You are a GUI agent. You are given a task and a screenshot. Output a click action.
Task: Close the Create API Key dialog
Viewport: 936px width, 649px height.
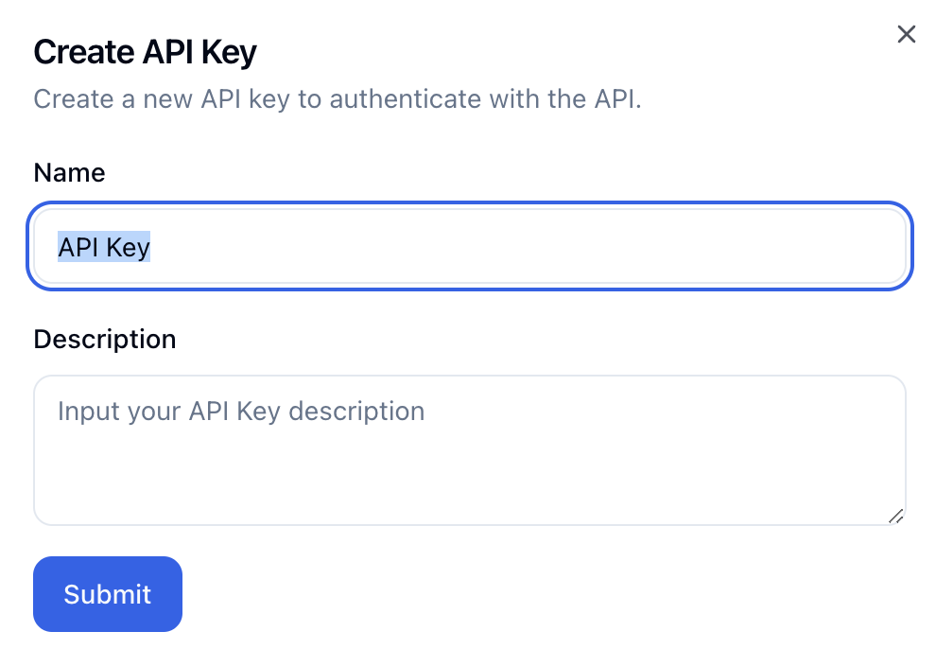coord(906,35)
